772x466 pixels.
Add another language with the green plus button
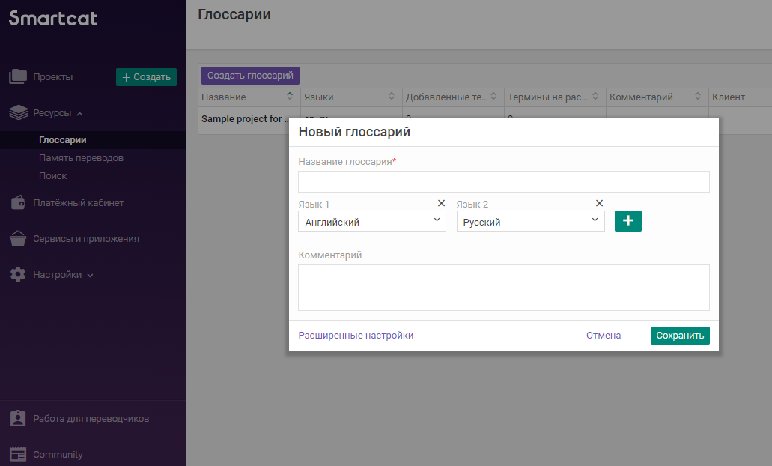click(x=627, y=220)
